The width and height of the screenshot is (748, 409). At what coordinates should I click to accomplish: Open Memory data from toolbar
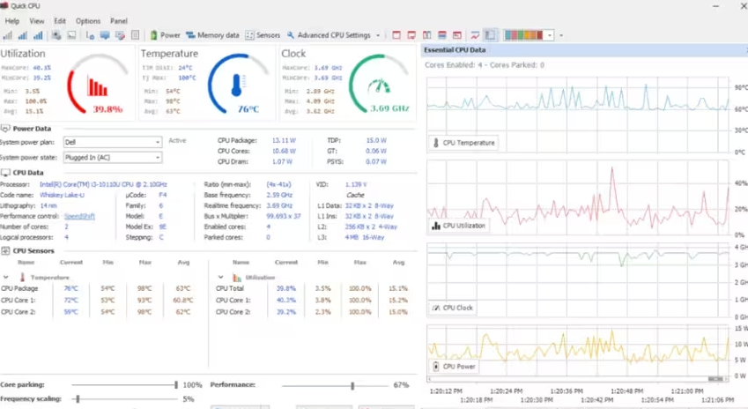(x=212, y=35)
